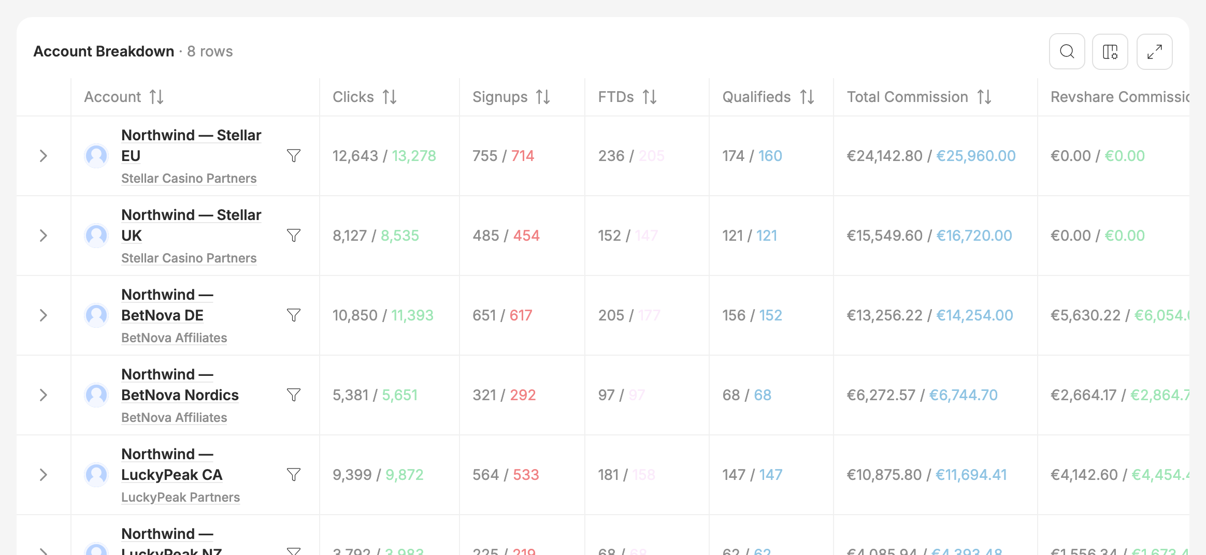Select FTDs value 181 / 158

click(627, 475)
